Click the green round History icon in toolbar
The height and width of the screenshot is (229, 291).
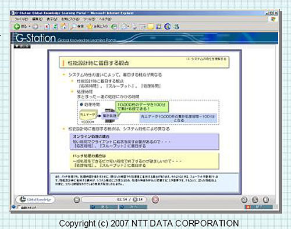point(115,27)
